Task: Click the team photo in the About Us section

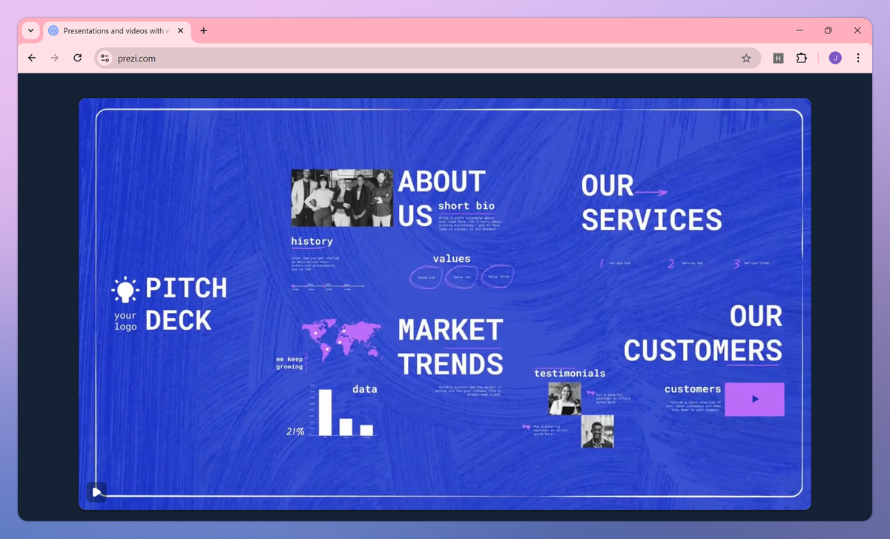Action: [x=341, y=197]
